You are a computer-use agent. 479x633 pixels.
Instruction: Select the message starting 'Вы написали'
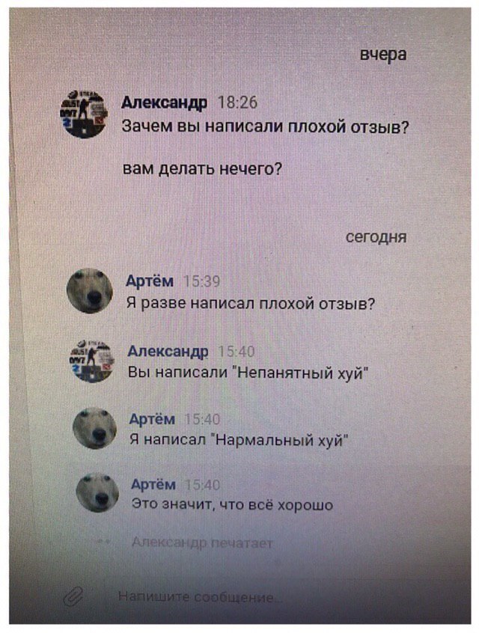coord(248,372)
